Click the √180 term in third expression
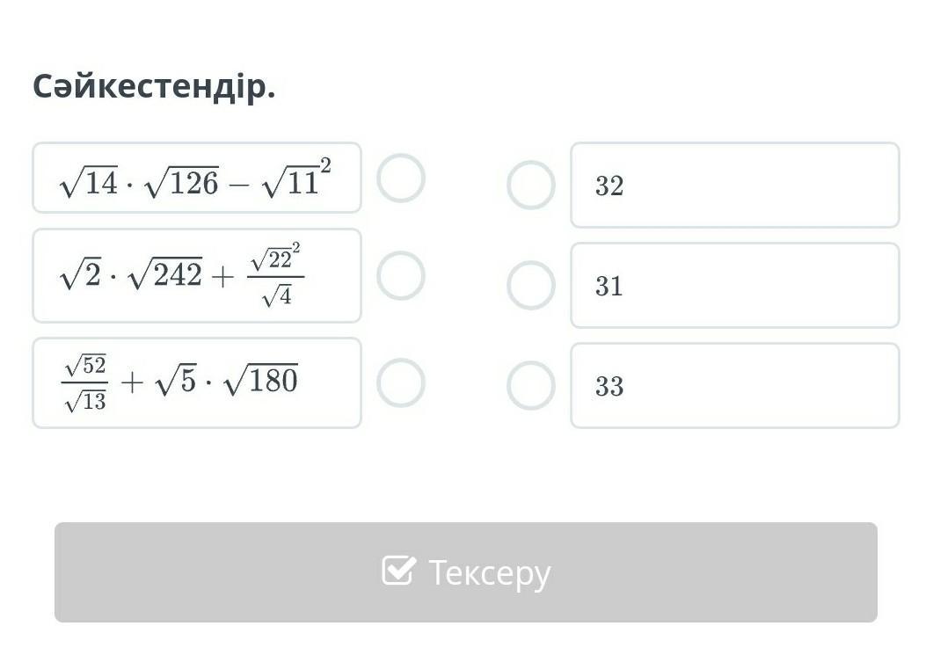 tap(260, 381)
